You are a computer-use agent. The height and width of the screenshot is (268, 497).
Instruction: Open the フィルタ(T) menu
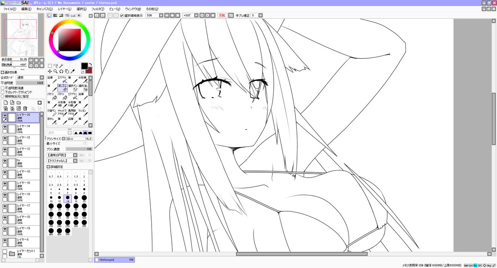[98, 9]
